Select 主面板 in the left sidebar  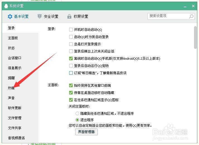tap(13, 38)
